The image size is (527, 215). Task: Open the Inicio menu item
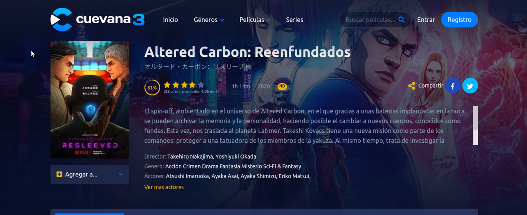click(170, 20)
